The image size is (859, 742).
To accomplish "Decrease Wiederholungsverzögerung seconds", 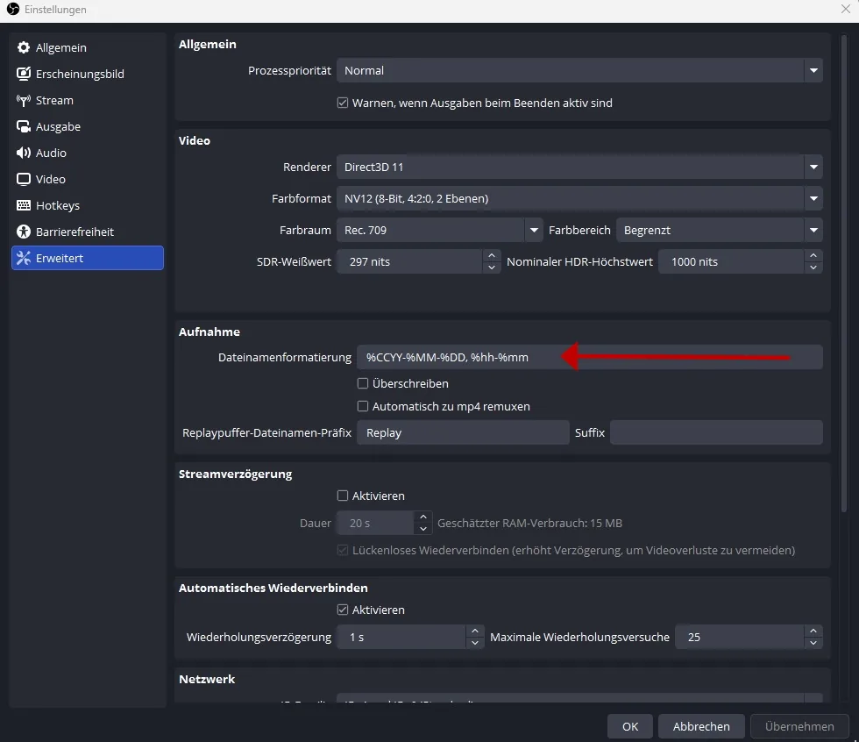I will [x=475, y=643].
